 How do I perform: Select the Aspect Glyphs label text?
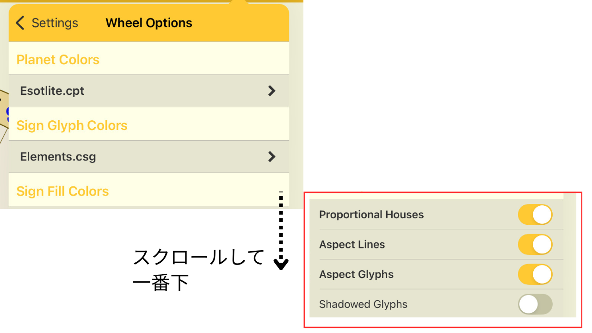356,274
